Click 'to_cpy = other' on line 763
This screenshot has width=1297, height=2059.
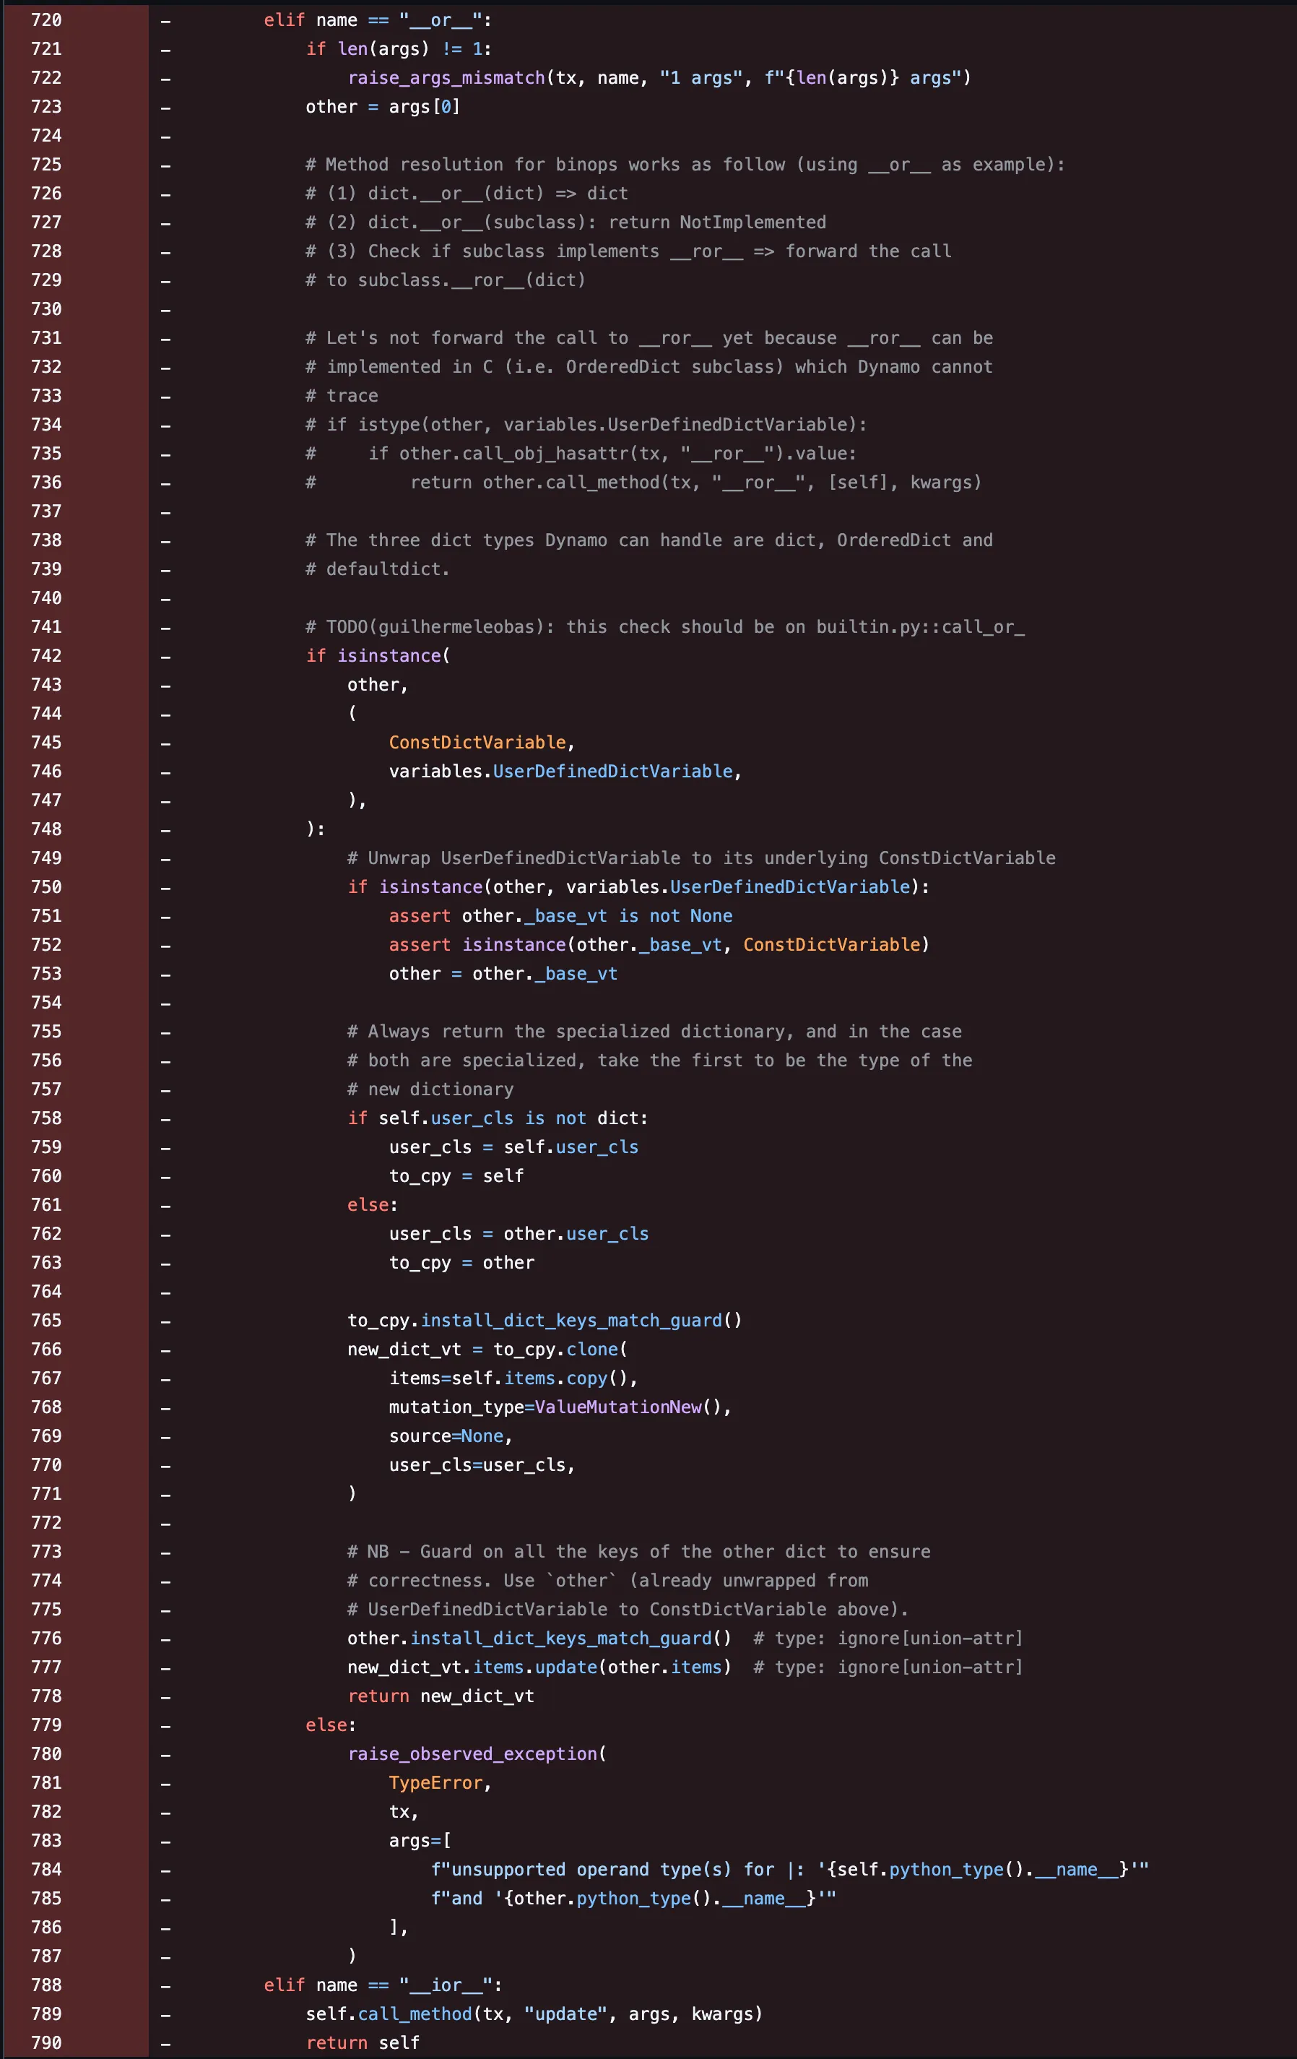[461, 1263]
